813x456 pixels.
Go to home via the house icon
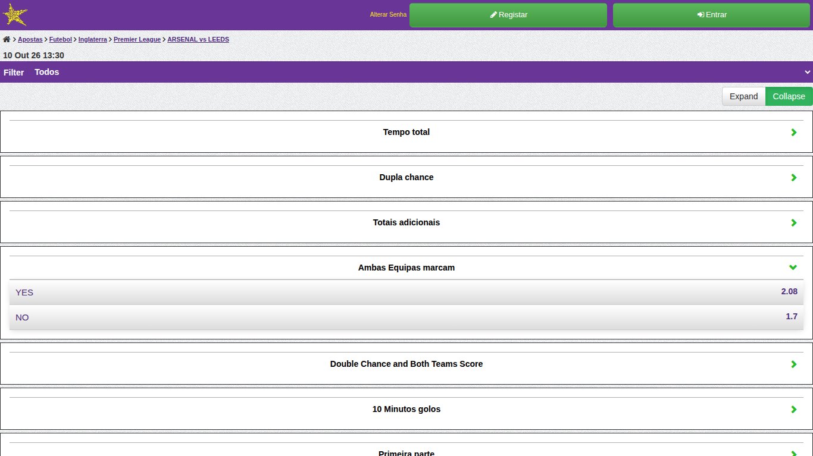[7, 39]
